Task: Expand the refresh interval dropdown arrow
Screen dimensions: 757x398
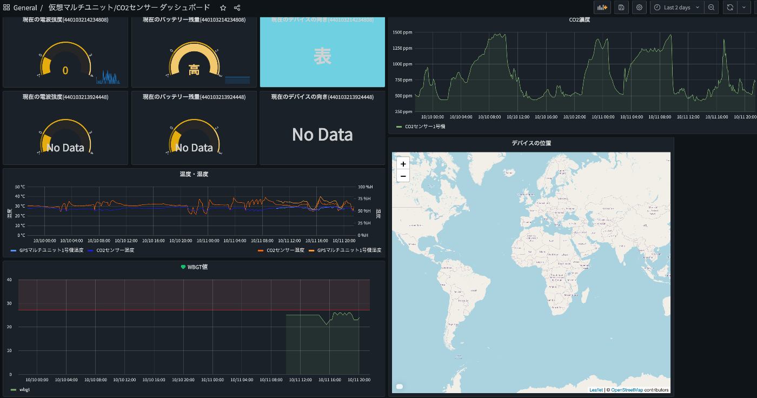Action: pos(745,8)
